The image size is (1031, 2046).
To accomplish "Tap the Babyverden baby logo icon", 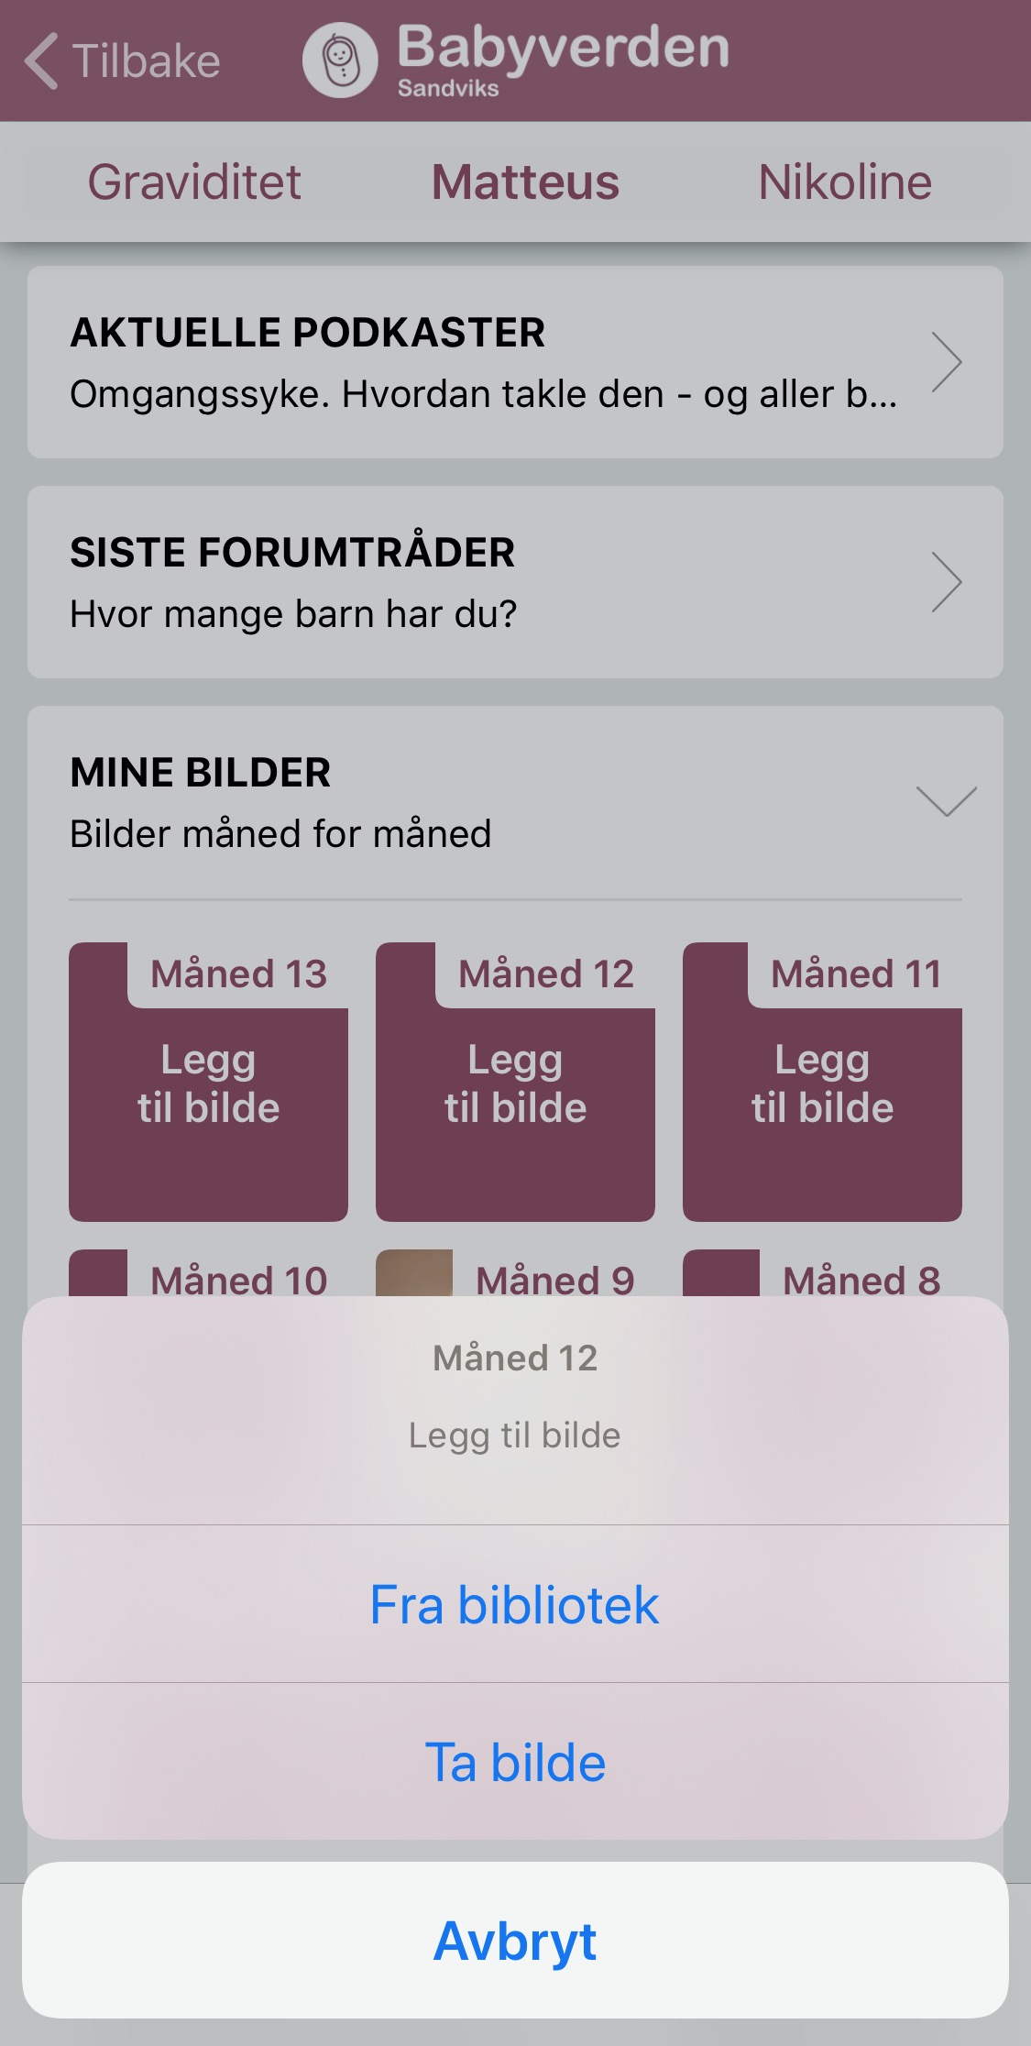I will (x=340, y=60).
